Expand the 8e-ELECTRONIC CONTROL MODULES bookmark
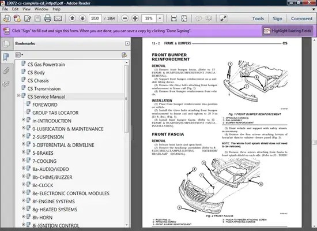The height and width of the screenshot is (231, 317). (24, 192)
